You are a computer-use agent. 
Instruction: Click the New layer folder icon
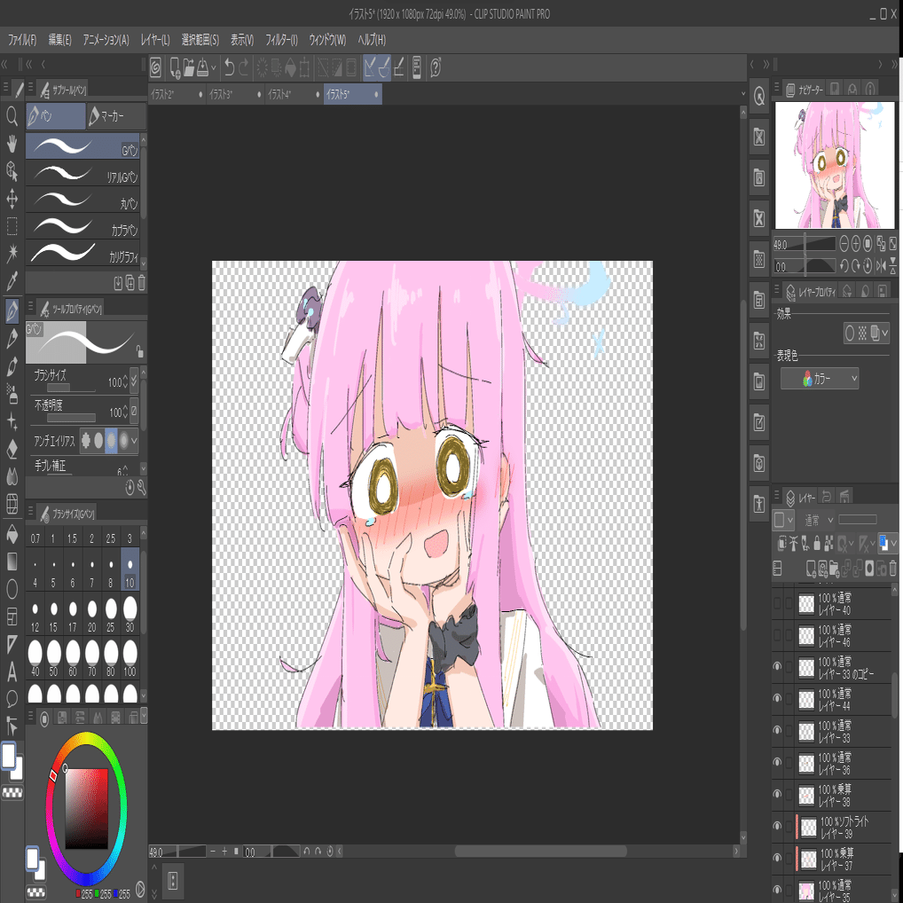834,569
